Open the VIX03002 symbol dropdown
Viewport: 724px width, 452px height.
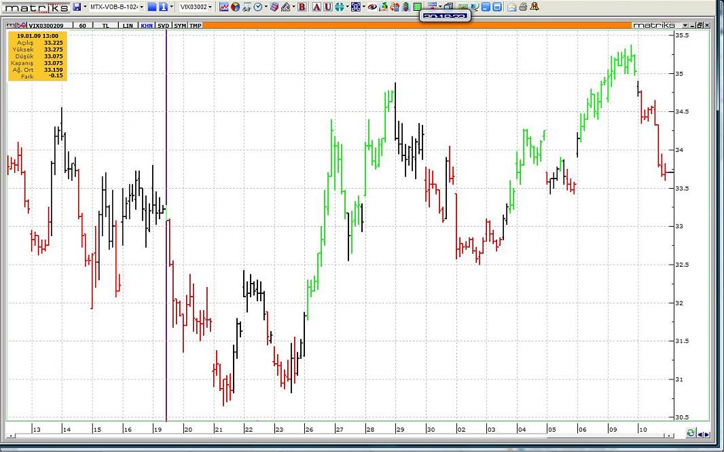[x=210, y=7]
